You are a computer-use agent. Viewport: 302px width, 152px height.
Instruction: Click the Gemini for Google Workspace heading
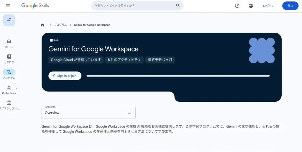tap(93, 49)
